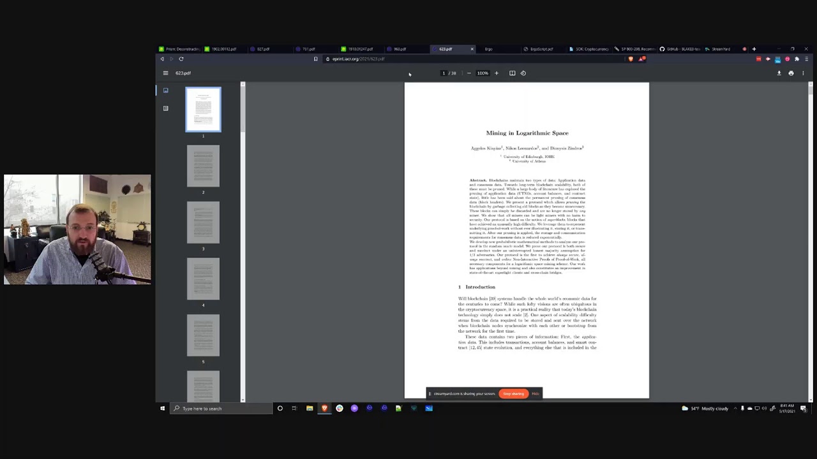
Task: Go back in browser history
Action: 162,59
